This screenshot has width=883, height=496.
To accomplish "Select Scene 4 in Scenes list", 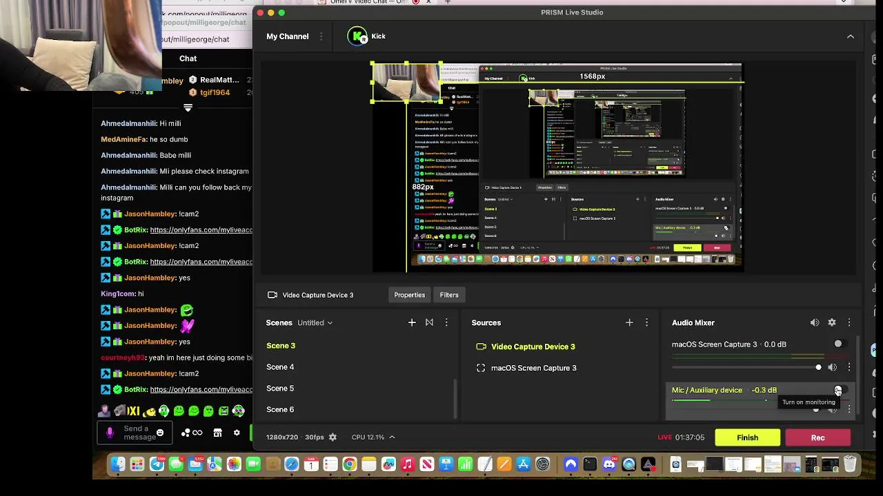I will tap(280, 367).
